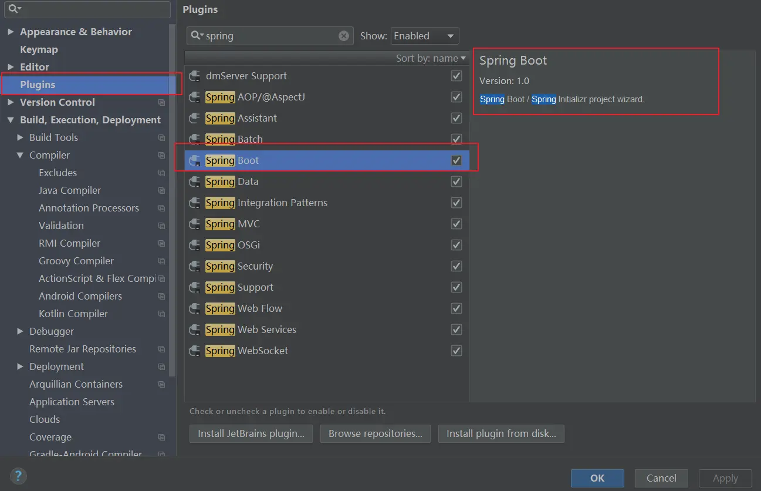The width and height of the screenshot is (761, 491).
Task: Click the Spring Web Services plugin icon
Action: pos(194,329)
